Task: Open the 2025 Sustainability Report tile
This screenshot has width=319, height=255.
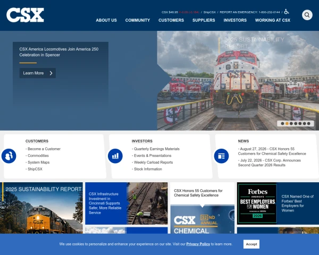Action: click(x=41, y=208)
